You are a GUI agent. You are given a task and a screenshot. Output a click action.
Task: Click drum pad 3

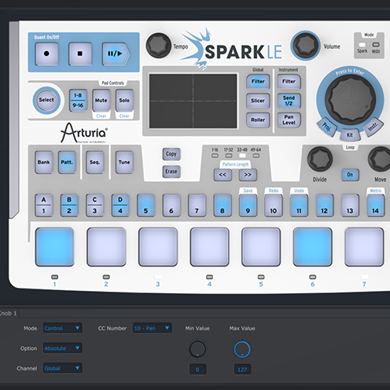pos(158,247)
